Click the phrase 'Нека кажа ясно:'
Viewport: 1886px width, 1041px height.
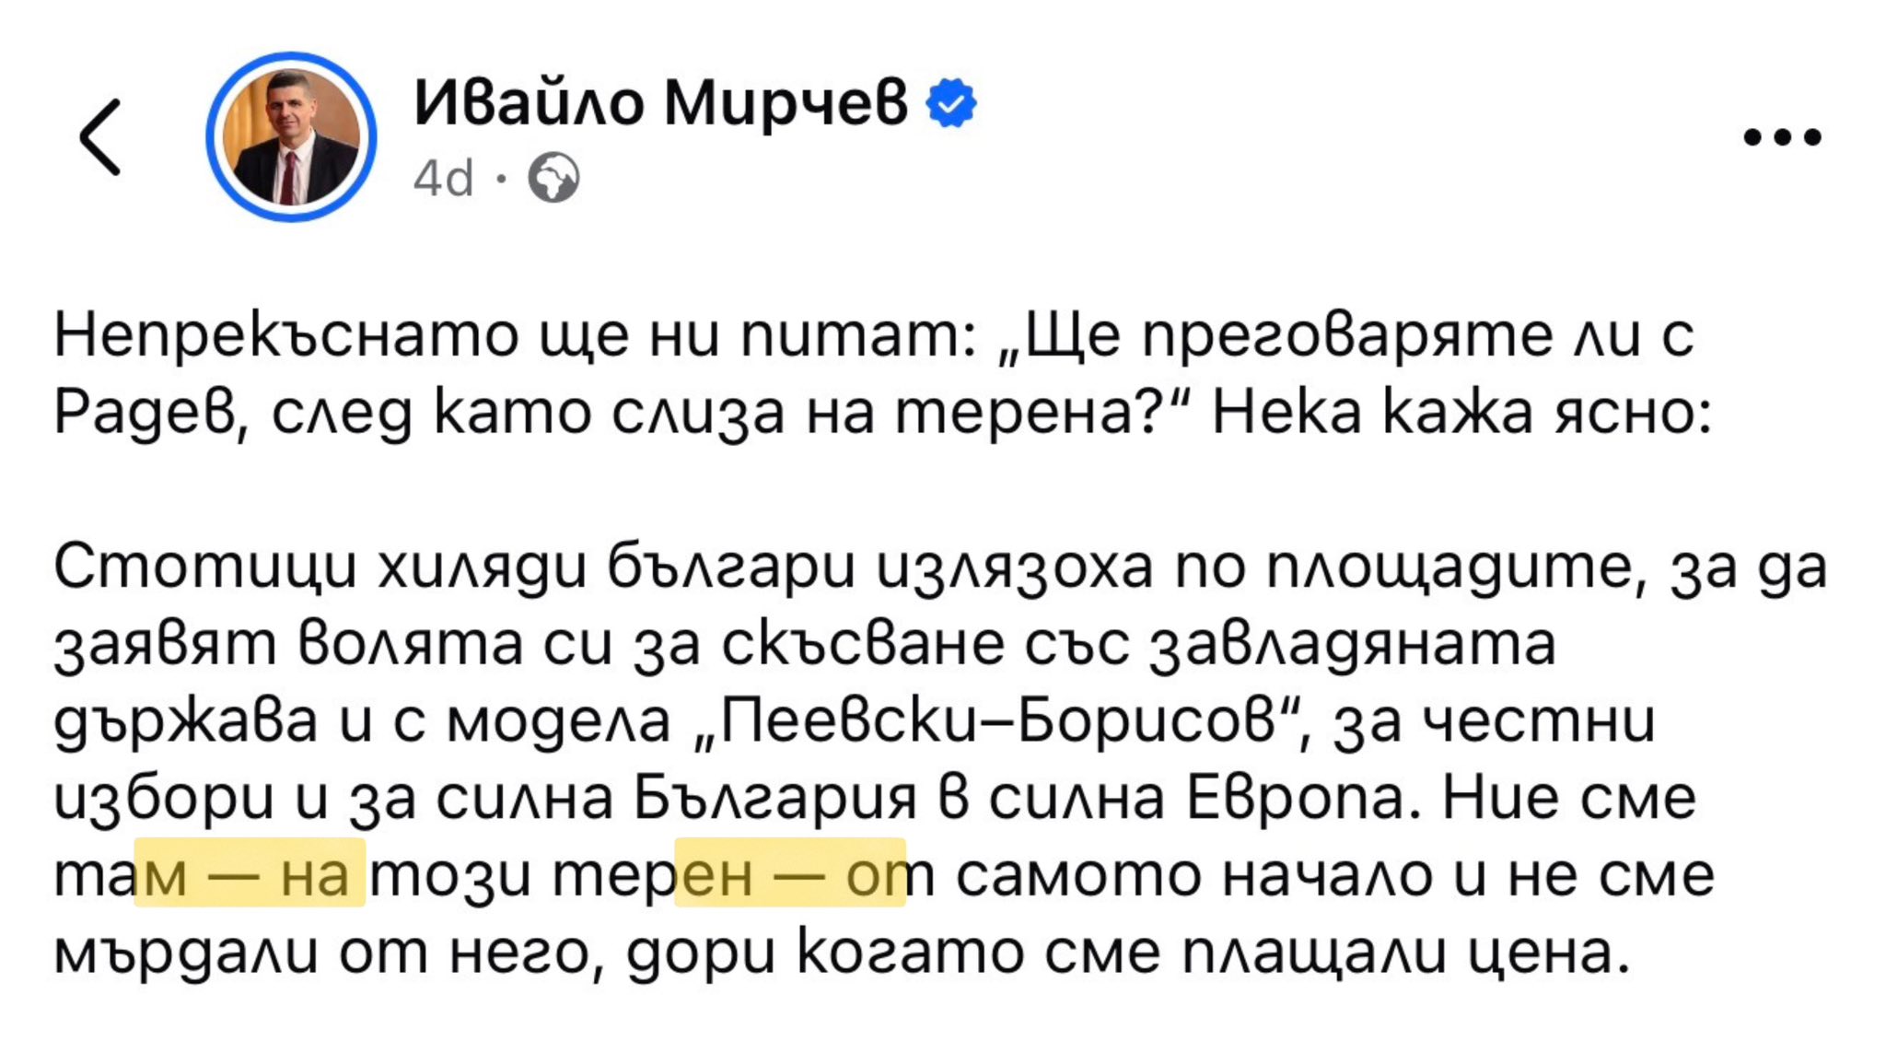click(1461, 414)
